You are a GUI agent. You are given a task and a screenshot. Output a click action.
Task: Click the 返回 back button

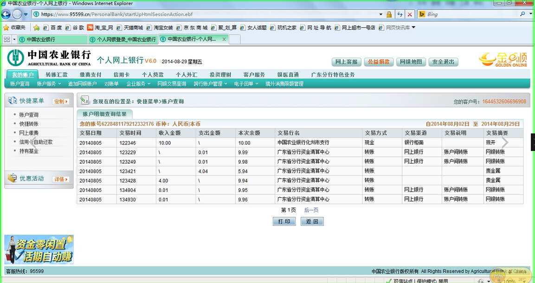click(x=312, y=221)
